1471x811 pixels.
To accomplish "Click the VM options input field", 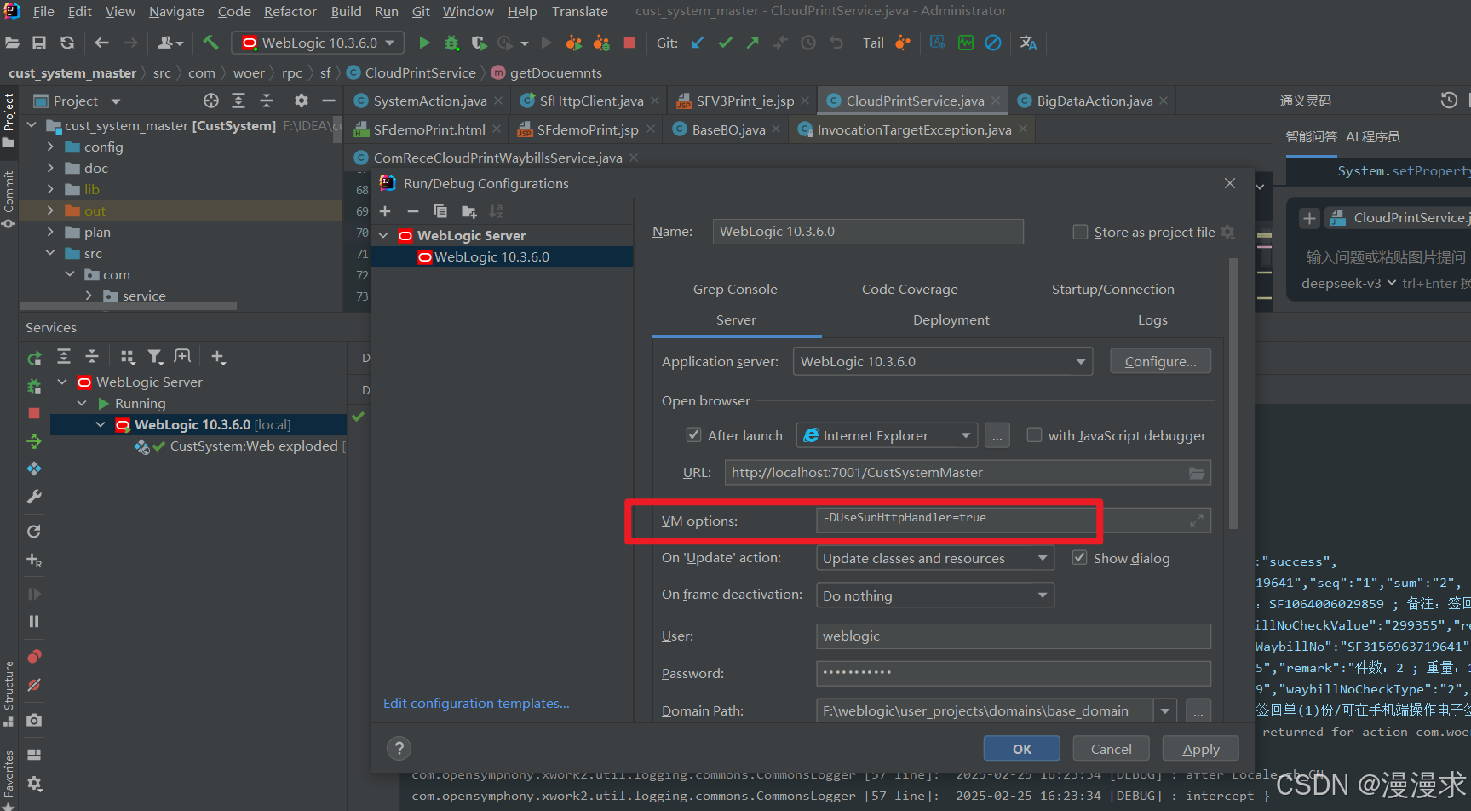I will coord(1013,520).
